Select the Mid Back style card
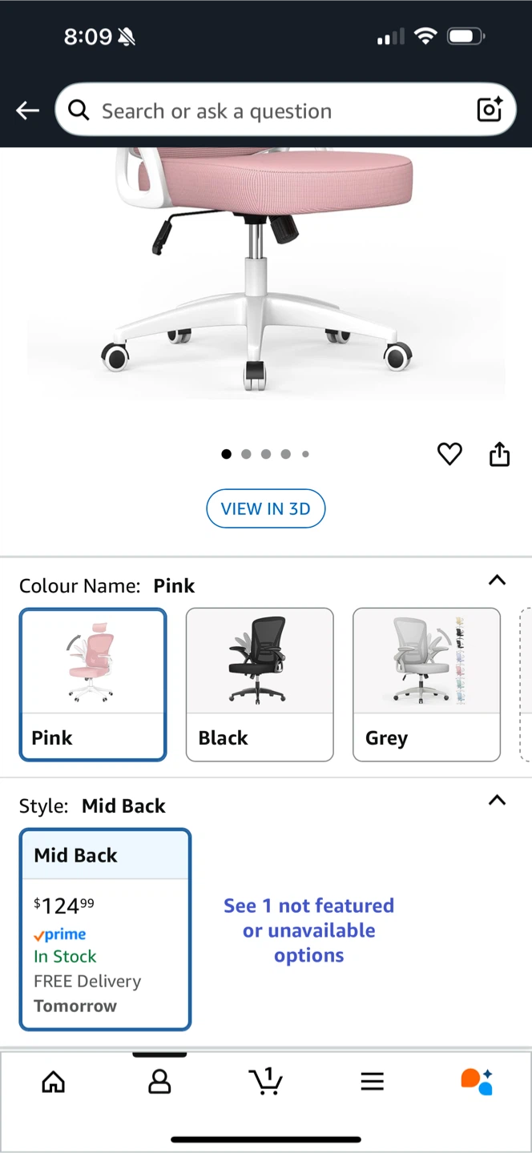The height and width of the screenshot is (1153, 532). [x=106, y=929]
